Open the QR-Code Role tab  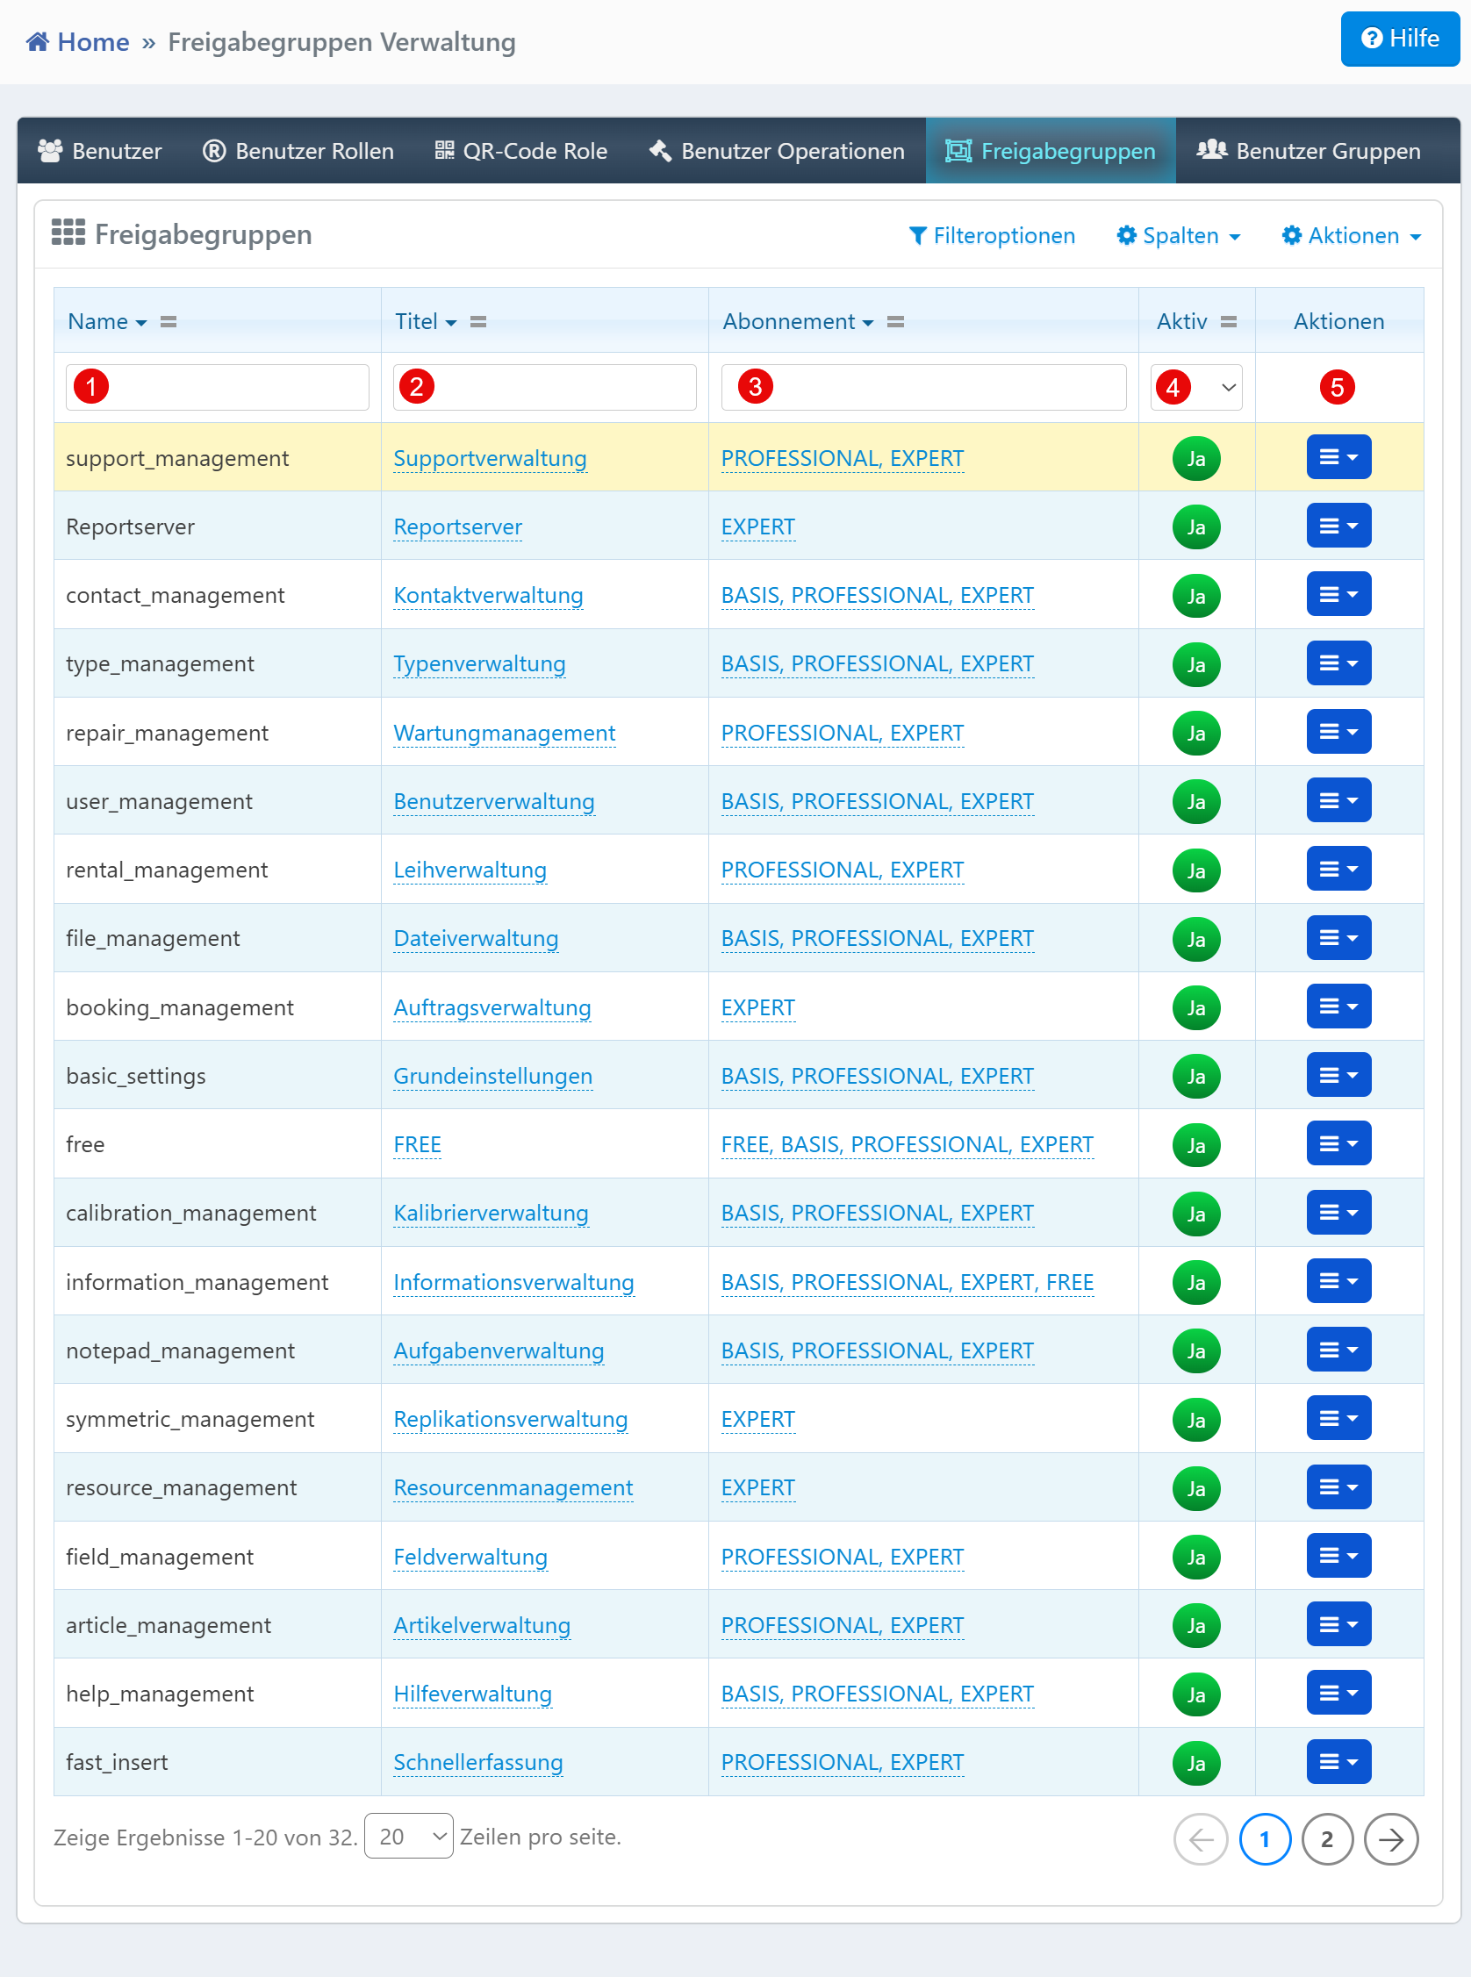(x=520, y=151)
